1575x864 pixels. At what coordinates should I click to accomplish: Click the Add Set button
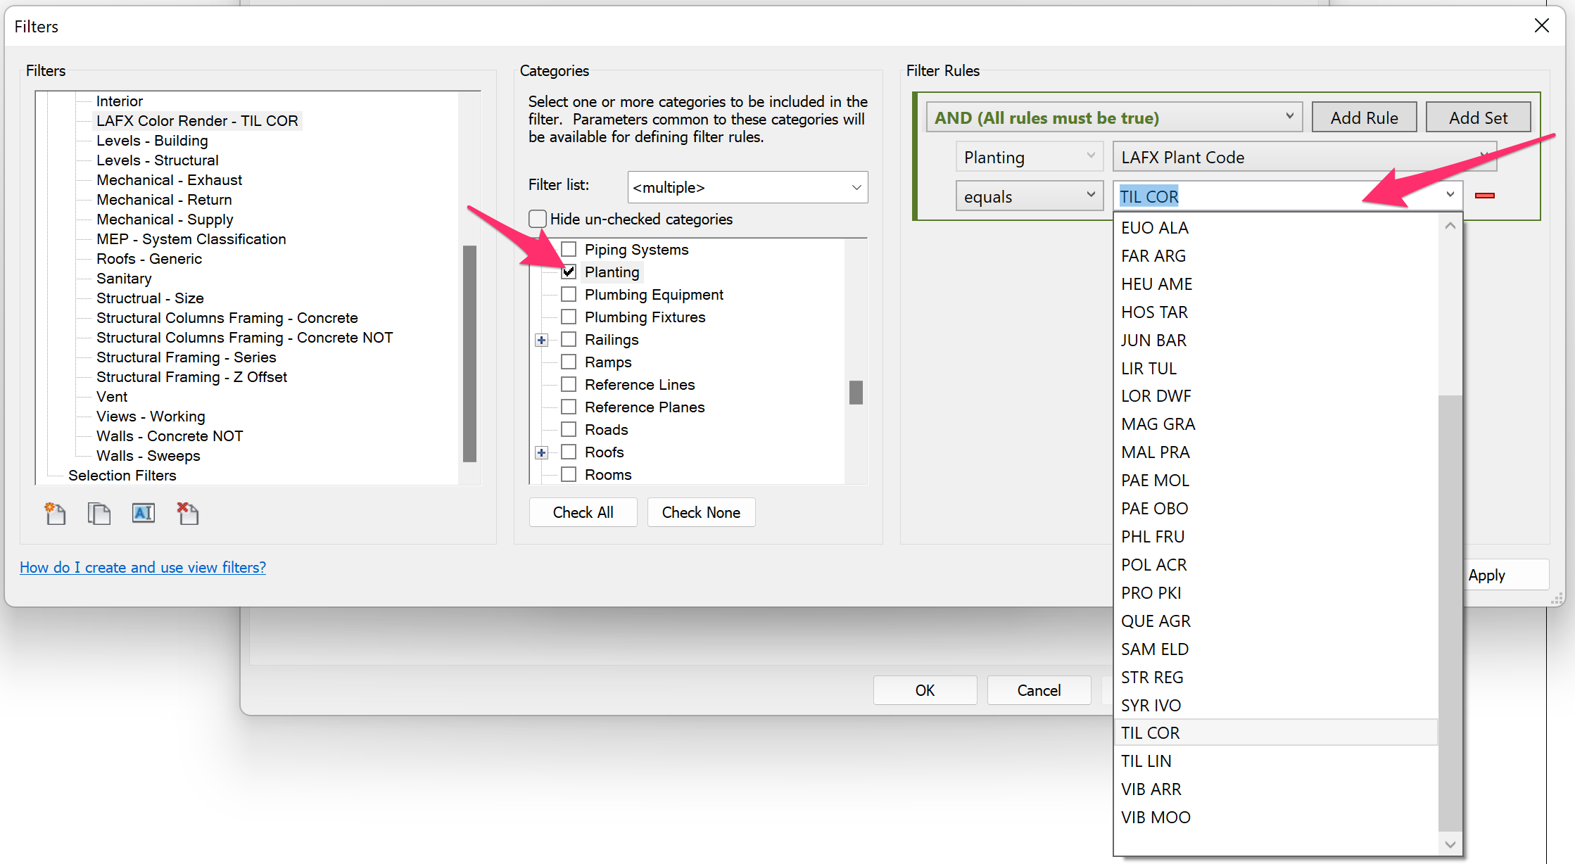coord(1478,117)
